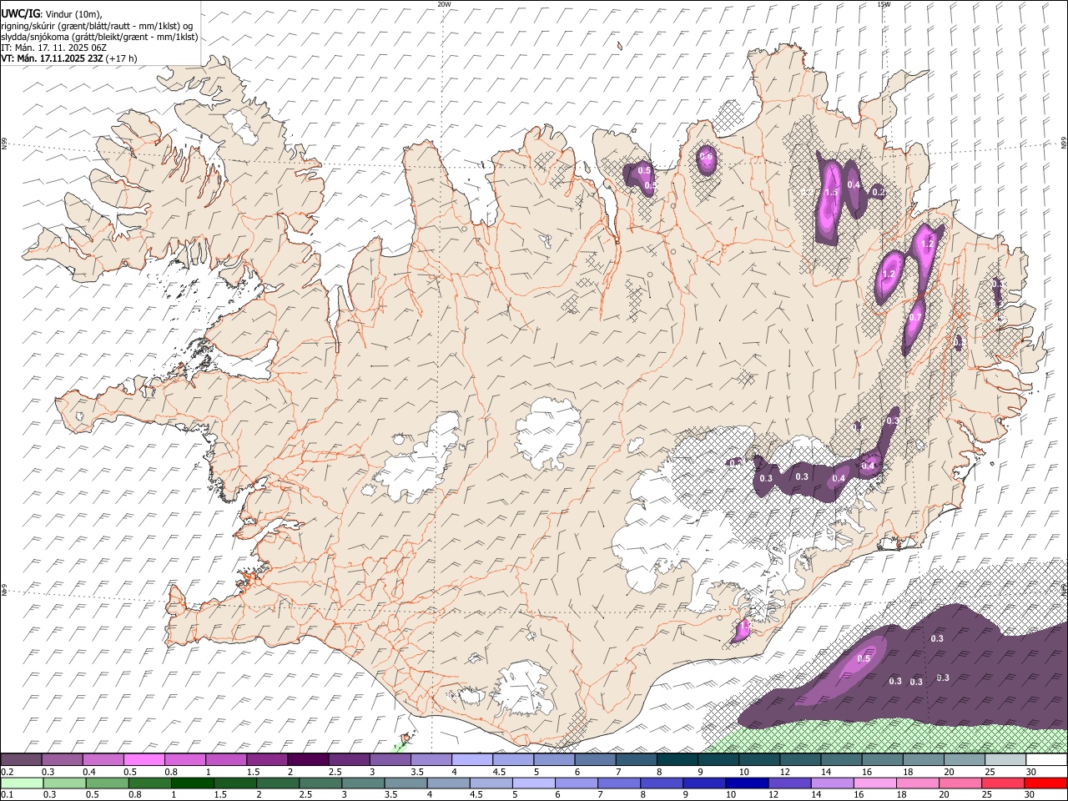Screen dimensions: 1068x801
Task: Click the '0.6' precipitation value on the map
Action: click(x=706, y=156)
